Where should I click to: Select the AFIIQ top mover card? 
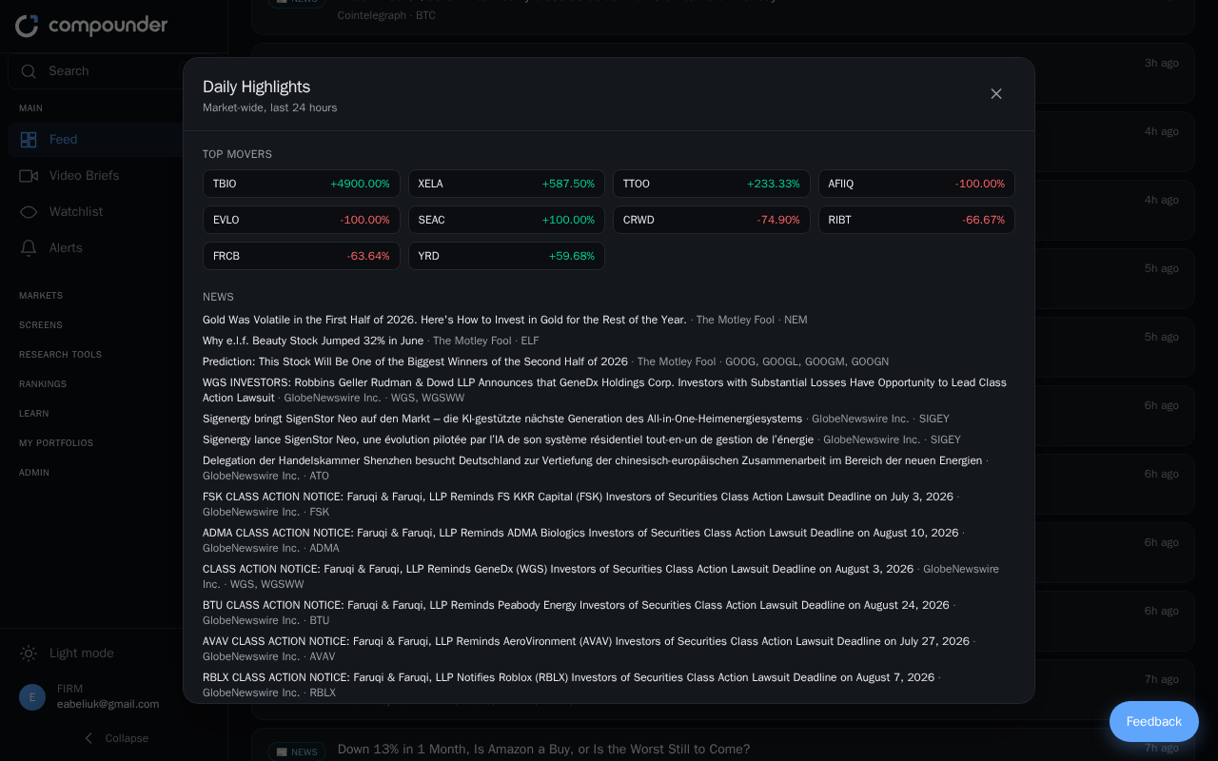[x=916, y=184]
